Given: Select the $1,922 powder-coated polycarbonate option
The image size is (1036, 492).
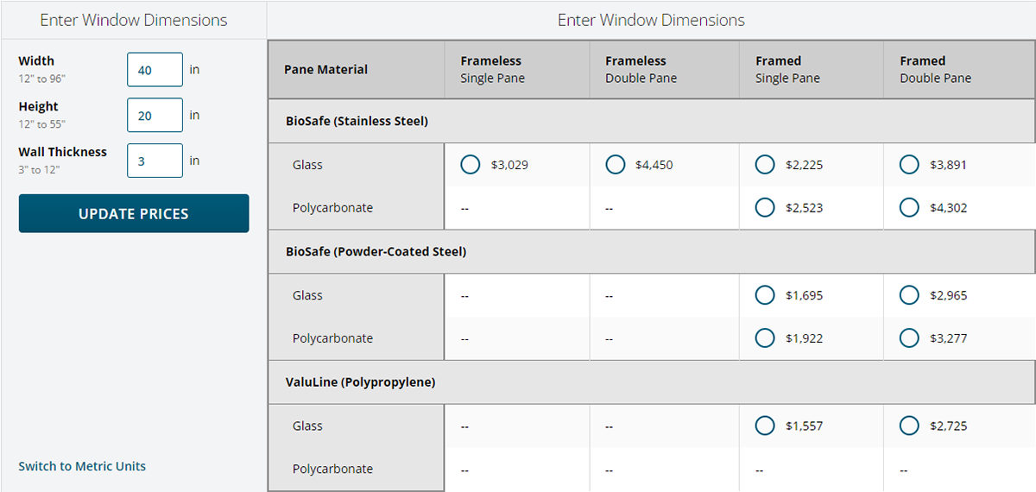Looking at the screenshot, I should click(765, 338).
